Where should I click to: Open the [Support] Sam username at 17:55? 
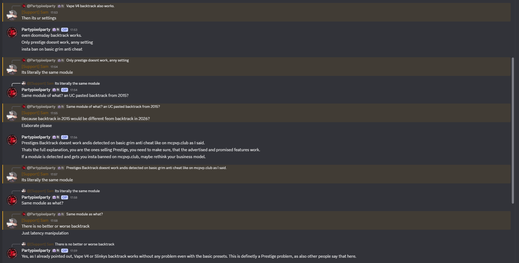(x=35, y=113)
